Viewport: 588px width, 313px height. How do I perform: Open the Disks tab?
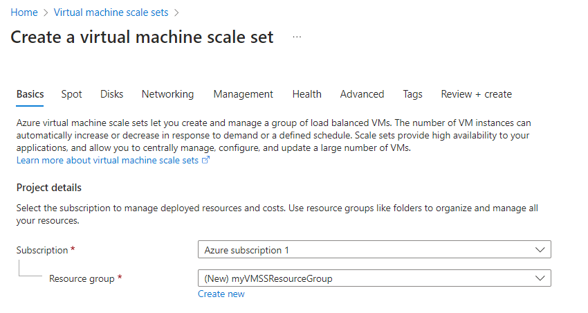coord(111,94)
